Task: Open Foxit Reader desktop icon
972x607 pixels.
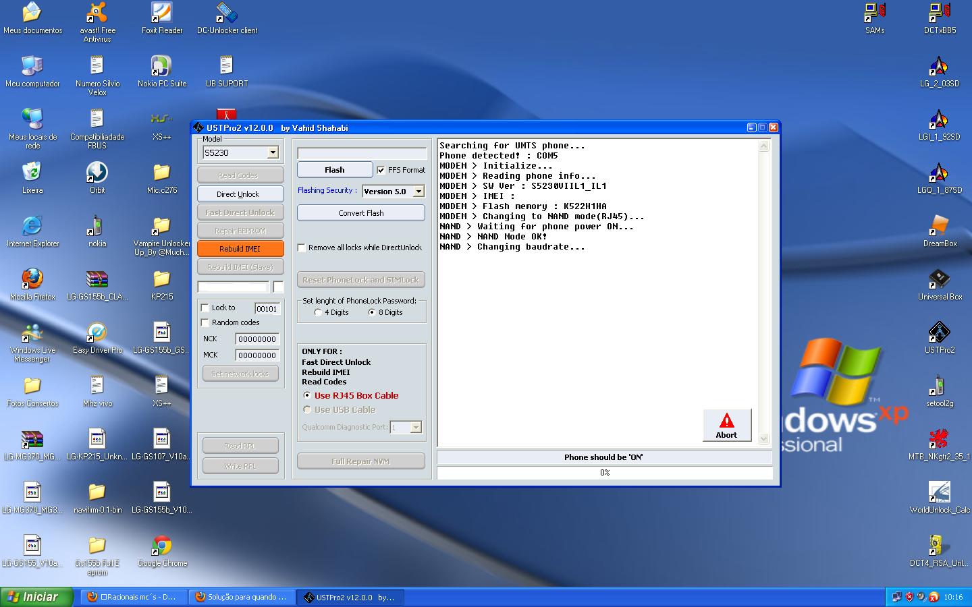Action: point(162,18)
